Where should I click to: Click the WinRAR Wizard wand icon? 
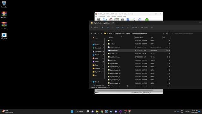(x=134, y=20)
